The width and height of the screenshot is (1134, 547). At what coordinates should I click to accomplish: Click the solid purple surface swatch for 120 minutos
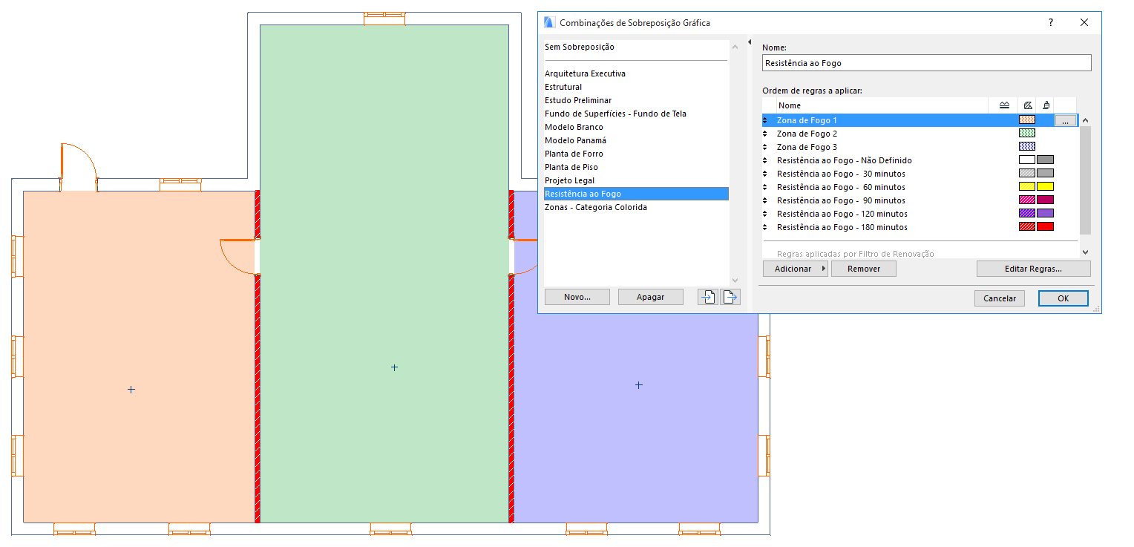(1045, 214)
